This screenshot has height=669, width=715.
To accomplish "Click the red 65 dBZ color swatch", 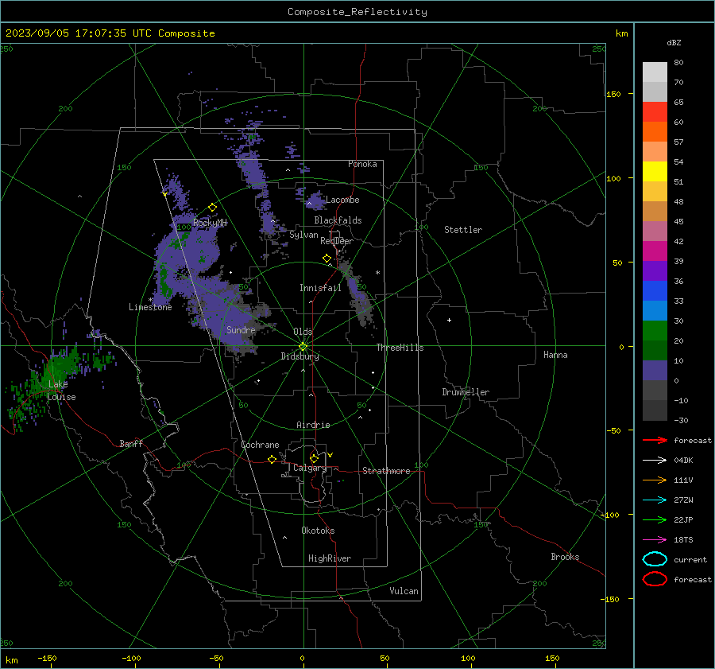I will coord(655,112).
